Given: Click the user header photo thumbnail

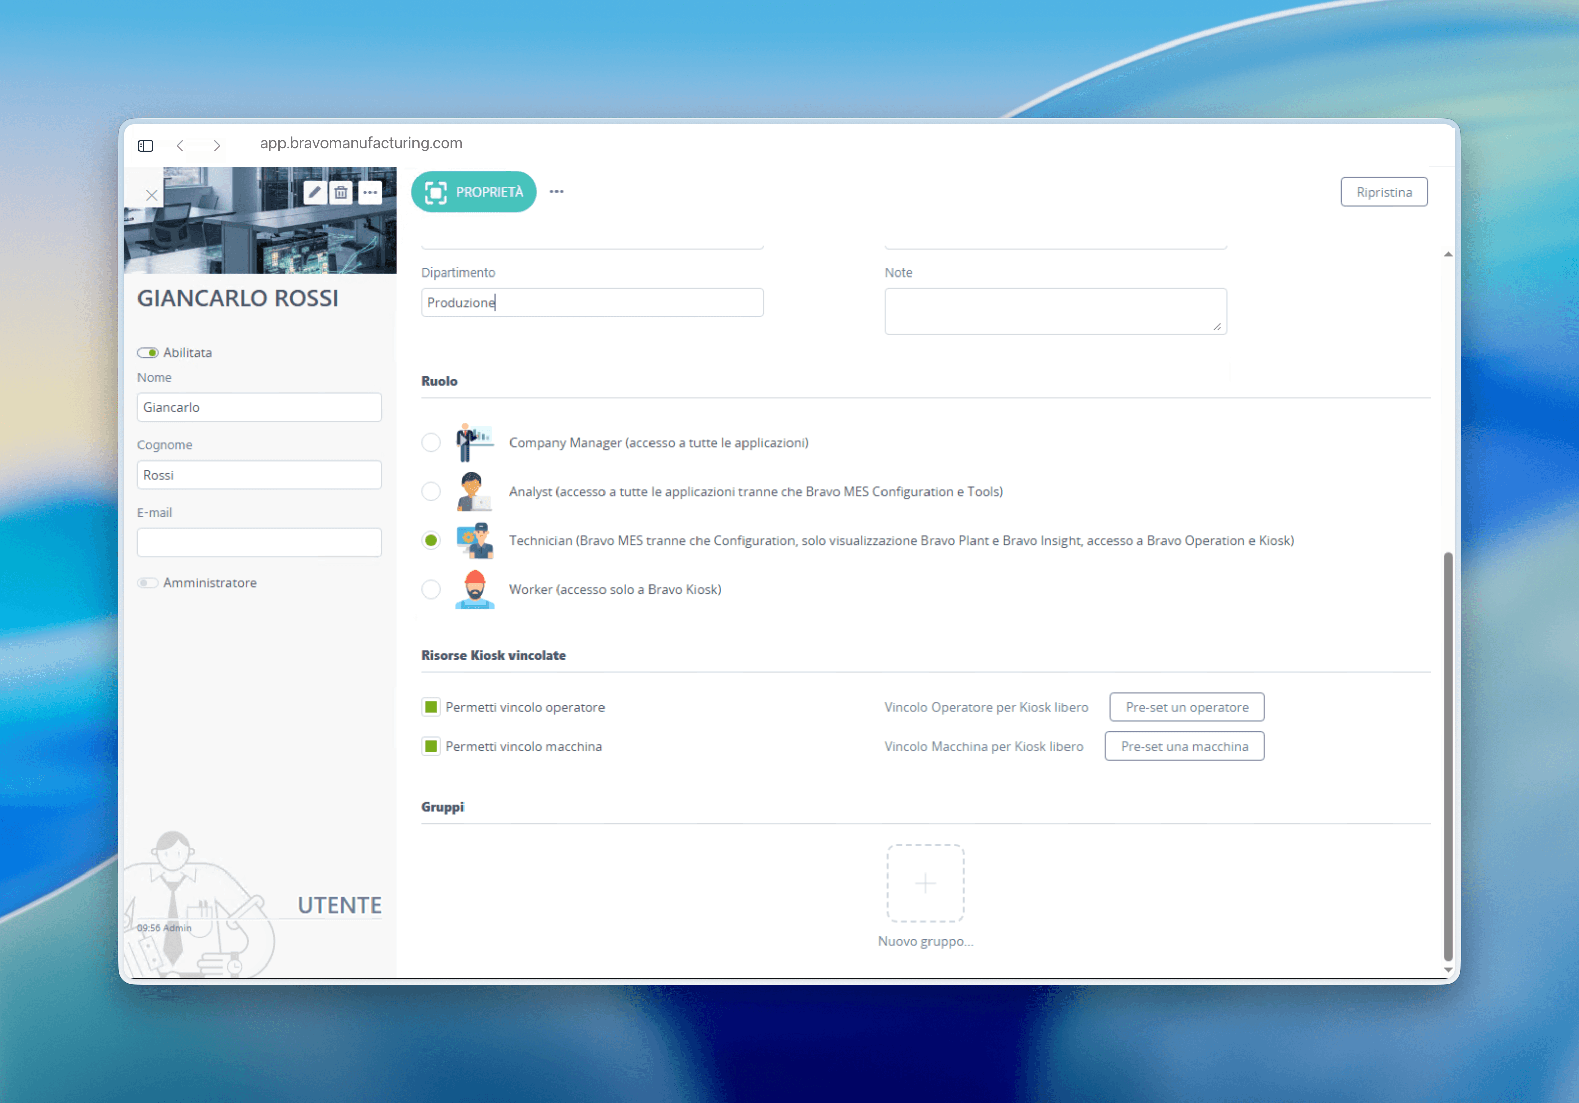Looking at the screenshot, I should point(260,221).
